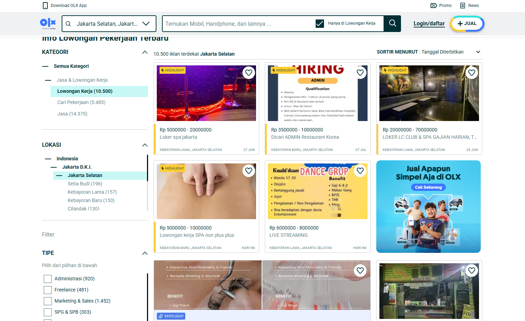Click the News document icon
The image size is (525, 321).
click(x=463, y=6)
